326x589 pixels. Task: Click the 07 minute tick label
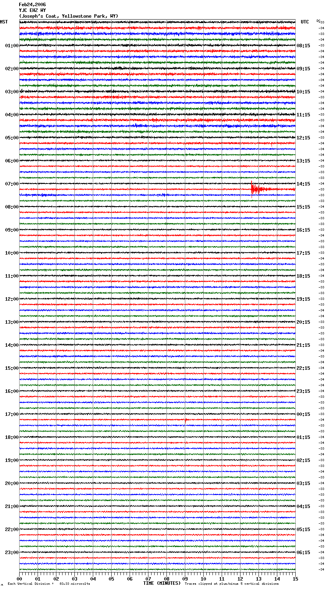pyautogui.click(x=148, y=578)
